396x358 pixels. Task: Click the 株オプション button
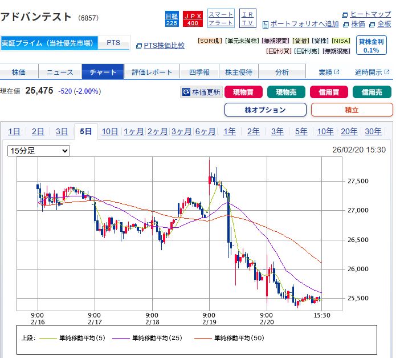(265, 110)
